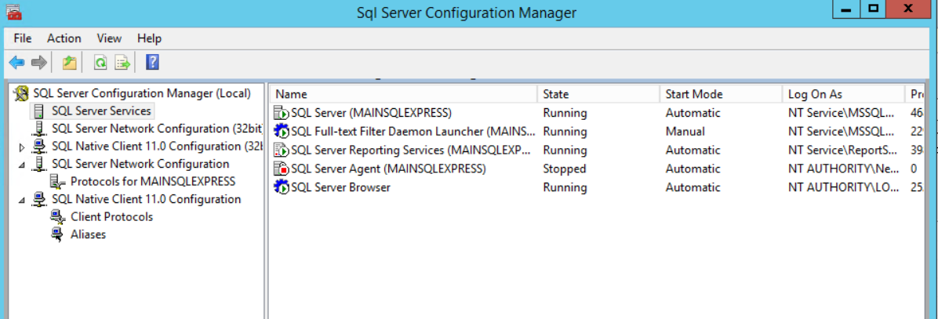Click the app icon in the title bar

tap(14, 11)
